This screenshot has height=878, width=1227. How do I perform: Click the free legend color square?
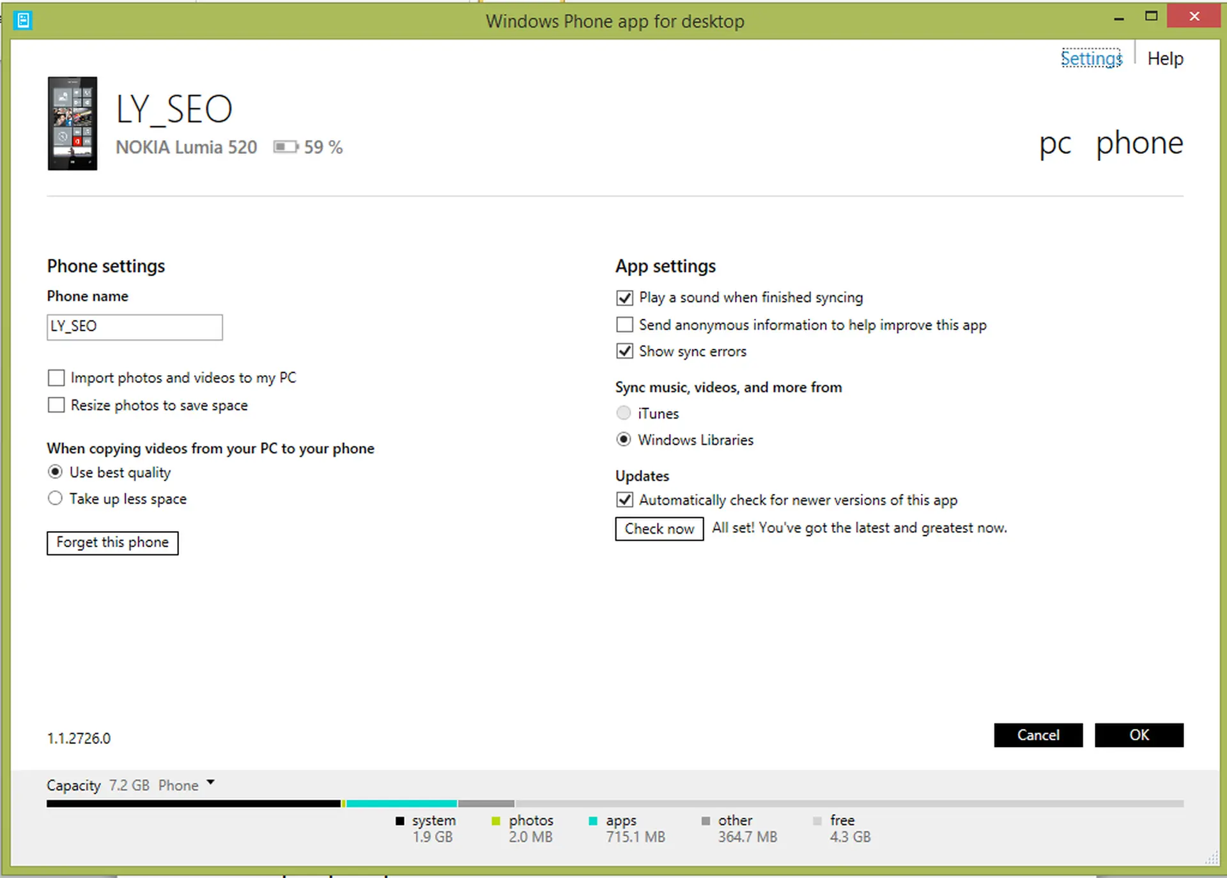click(x=817, y=821)
